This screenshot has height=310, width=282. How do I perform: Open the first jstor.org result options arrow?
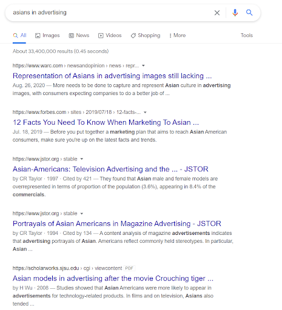(82, 159)
